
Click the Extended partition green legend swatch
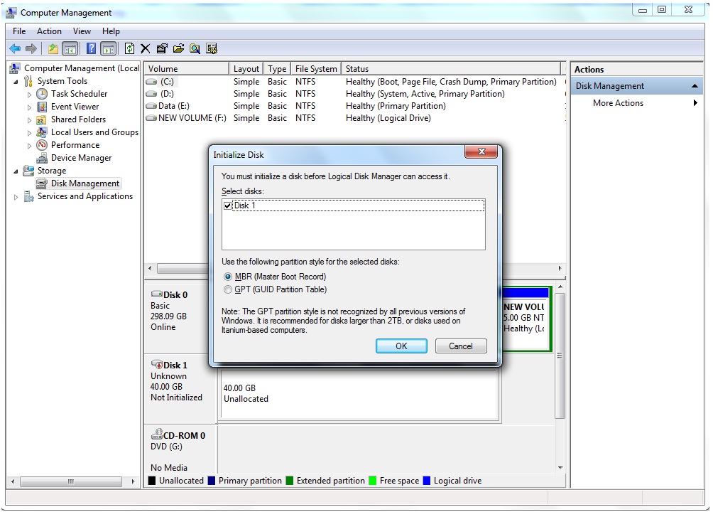point(290,481)
